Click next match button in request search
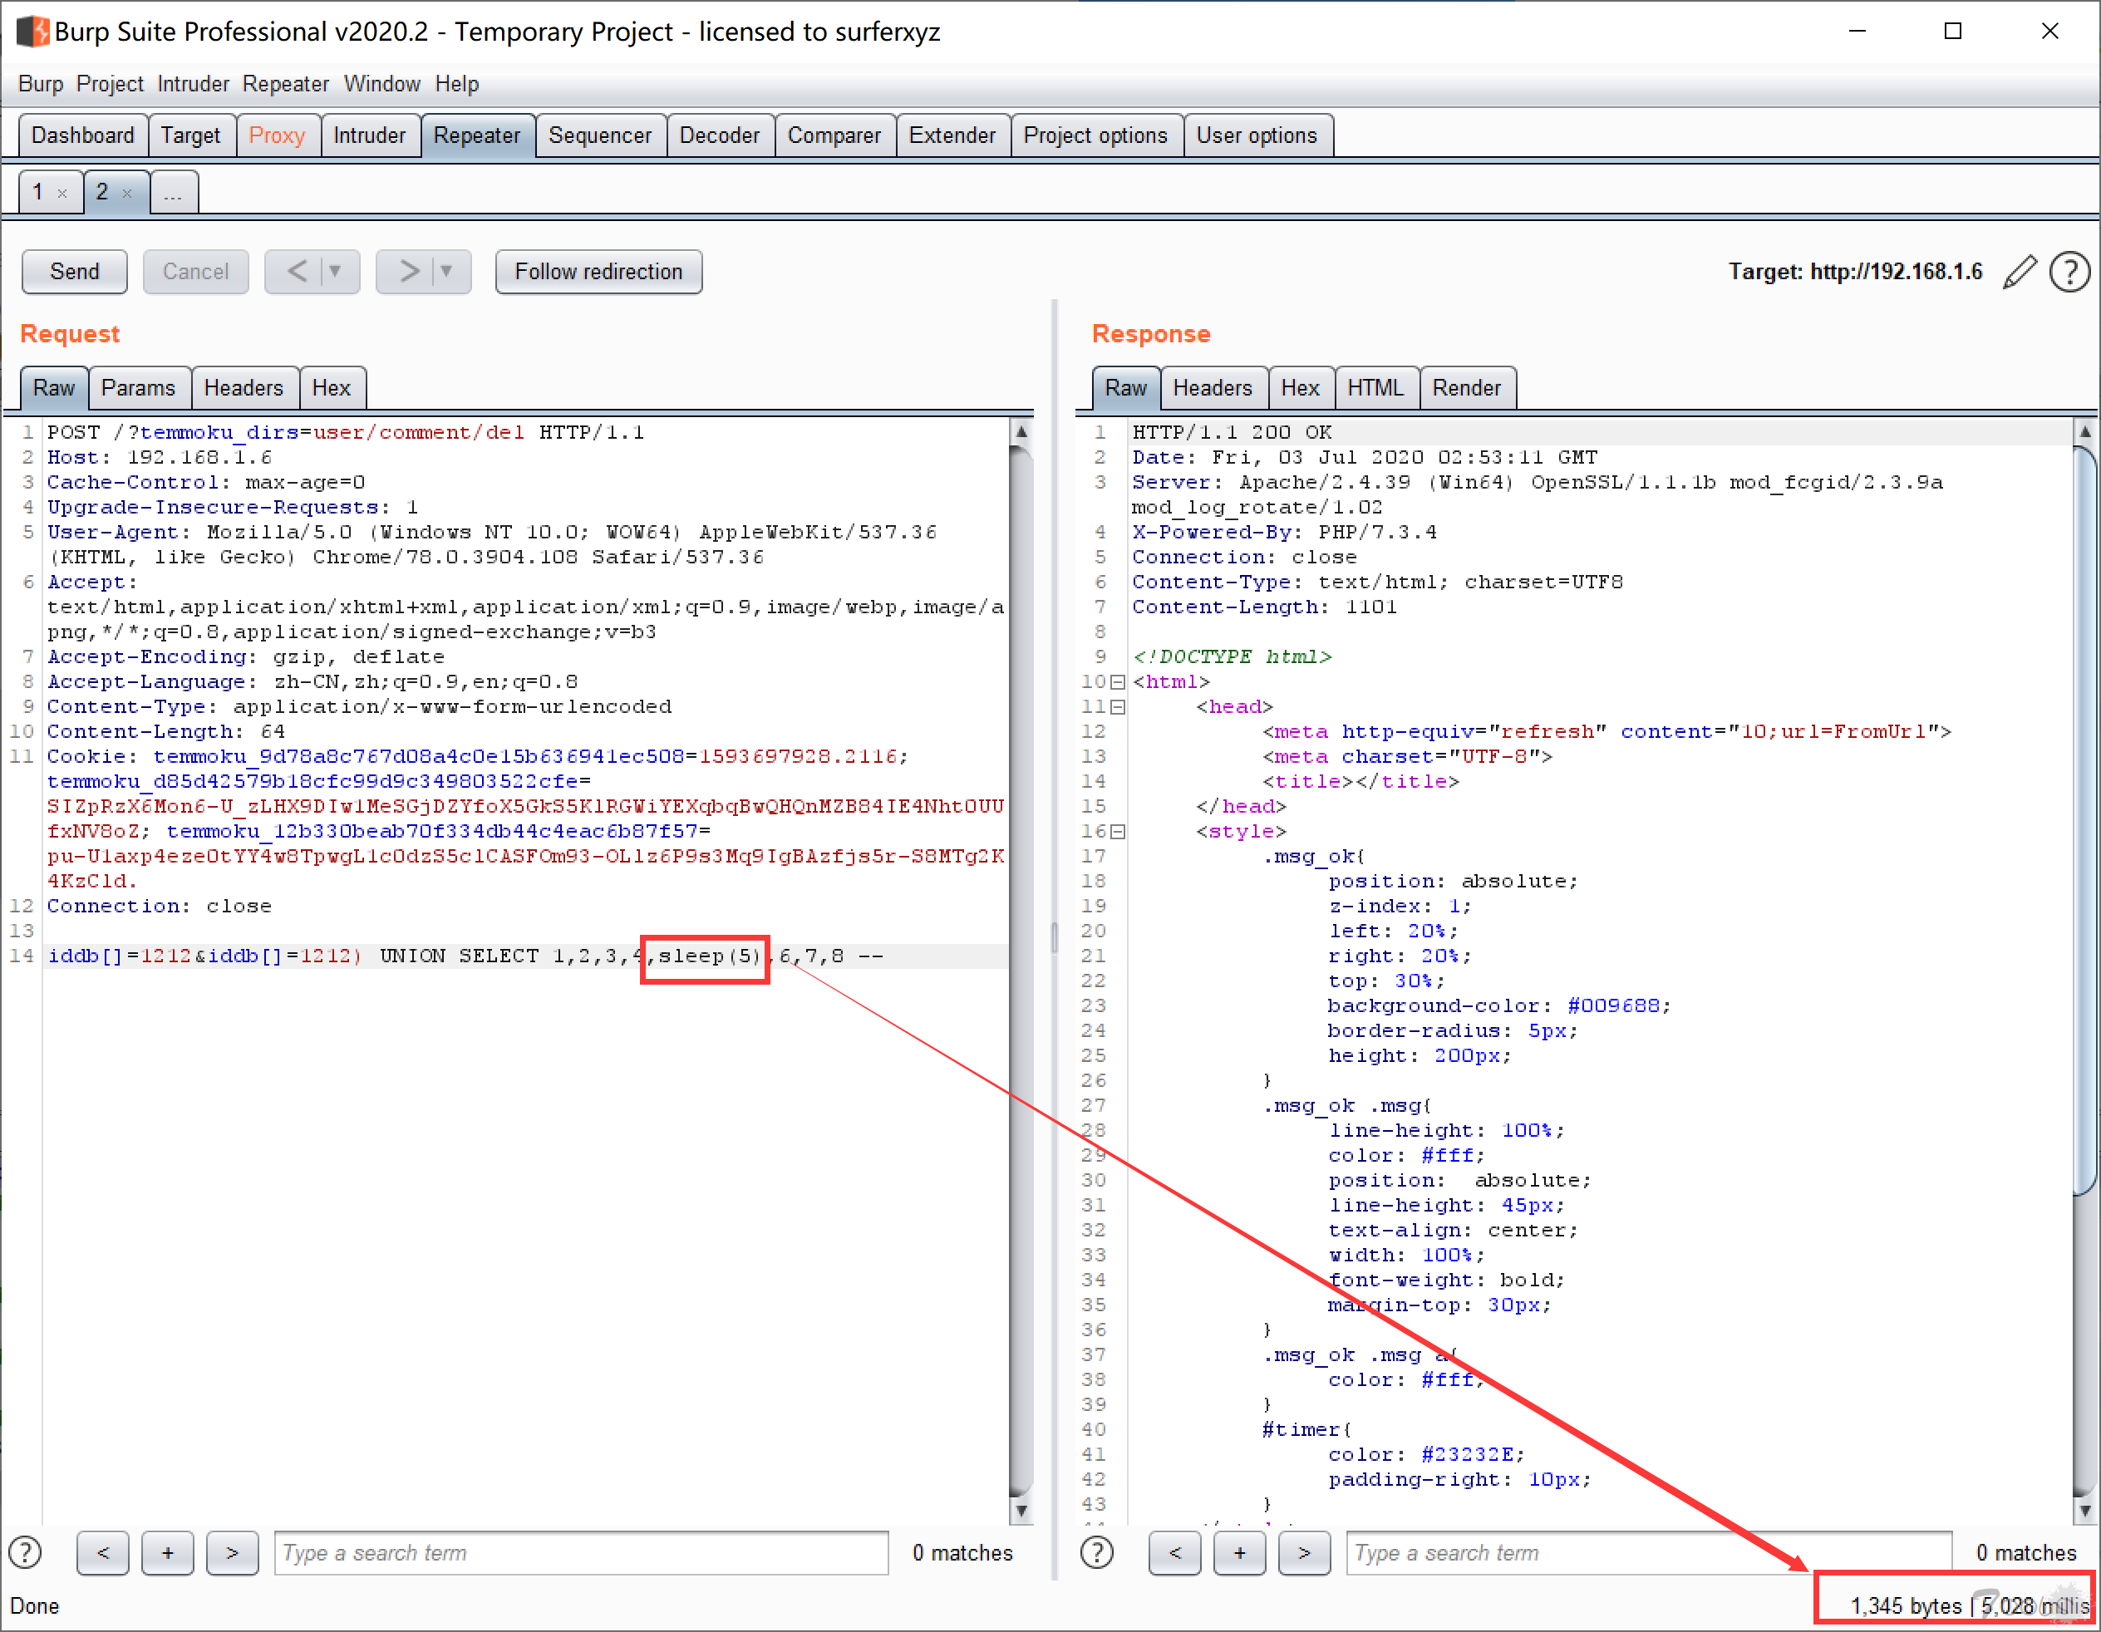2101x1632 pixels. click(x=232, y=1553)
